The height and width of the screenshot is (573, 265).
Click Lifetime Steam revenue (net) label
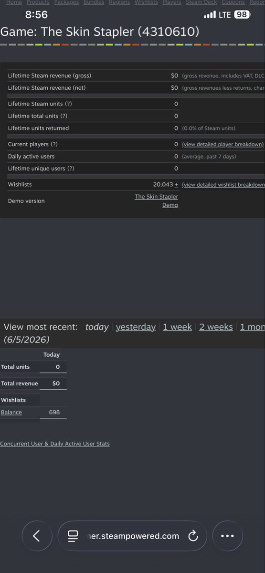[47, 88]
